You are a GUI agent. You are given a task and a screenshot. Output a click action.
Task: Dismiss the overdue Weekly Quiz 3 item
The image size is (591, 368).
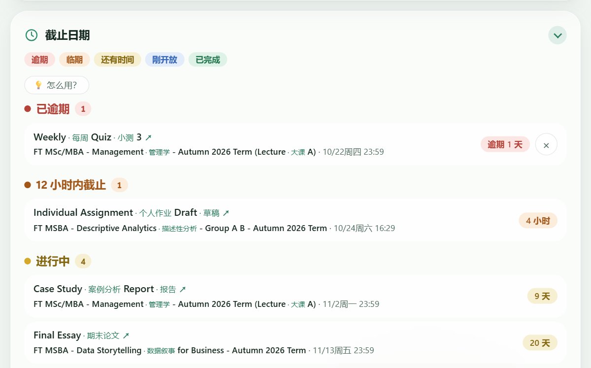click(546, 145)
